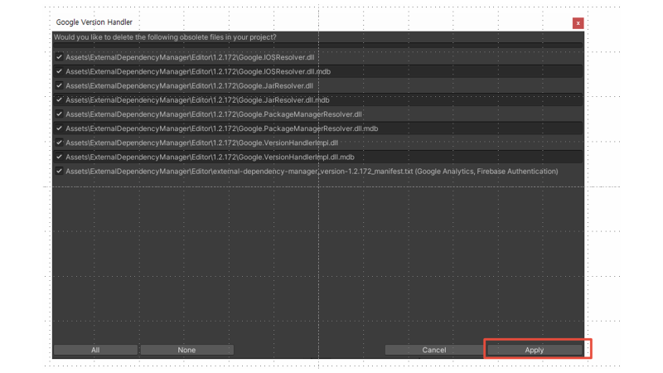
Task: Select the Google.JarResolver.dll.mdb path text
Action: 197,99
